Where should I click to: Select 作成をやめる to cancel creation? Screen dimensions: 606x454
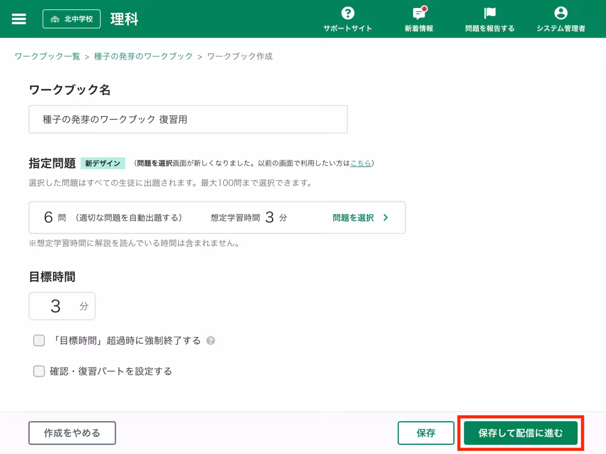(72, 432)
